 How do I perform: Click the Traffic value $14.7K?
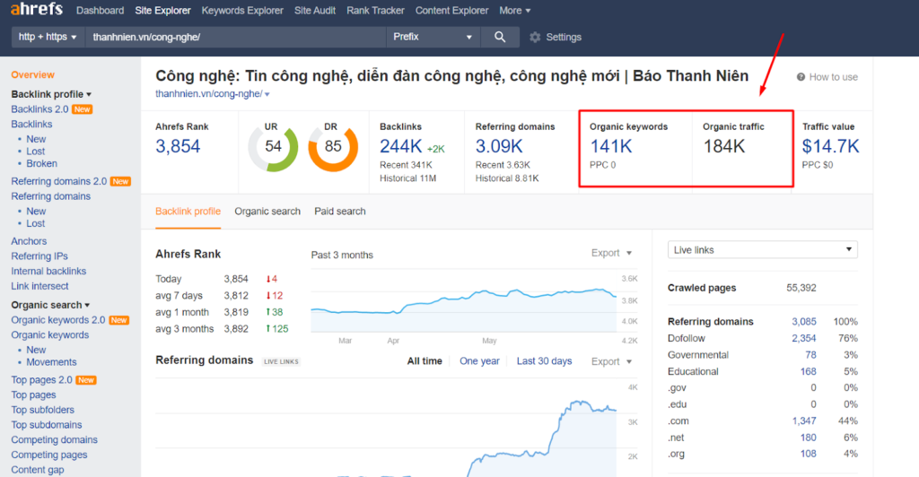(830, 146)
